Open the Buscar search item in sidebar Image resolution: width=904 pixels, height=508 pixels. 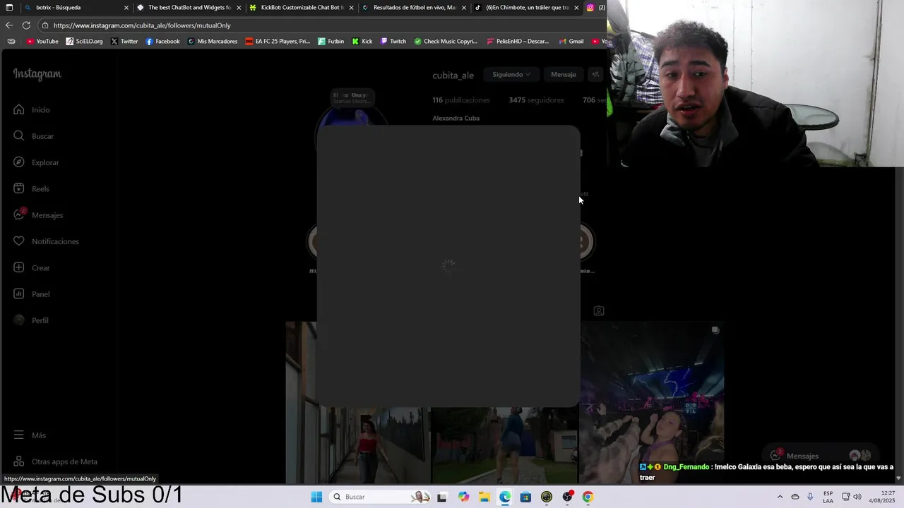33,136
